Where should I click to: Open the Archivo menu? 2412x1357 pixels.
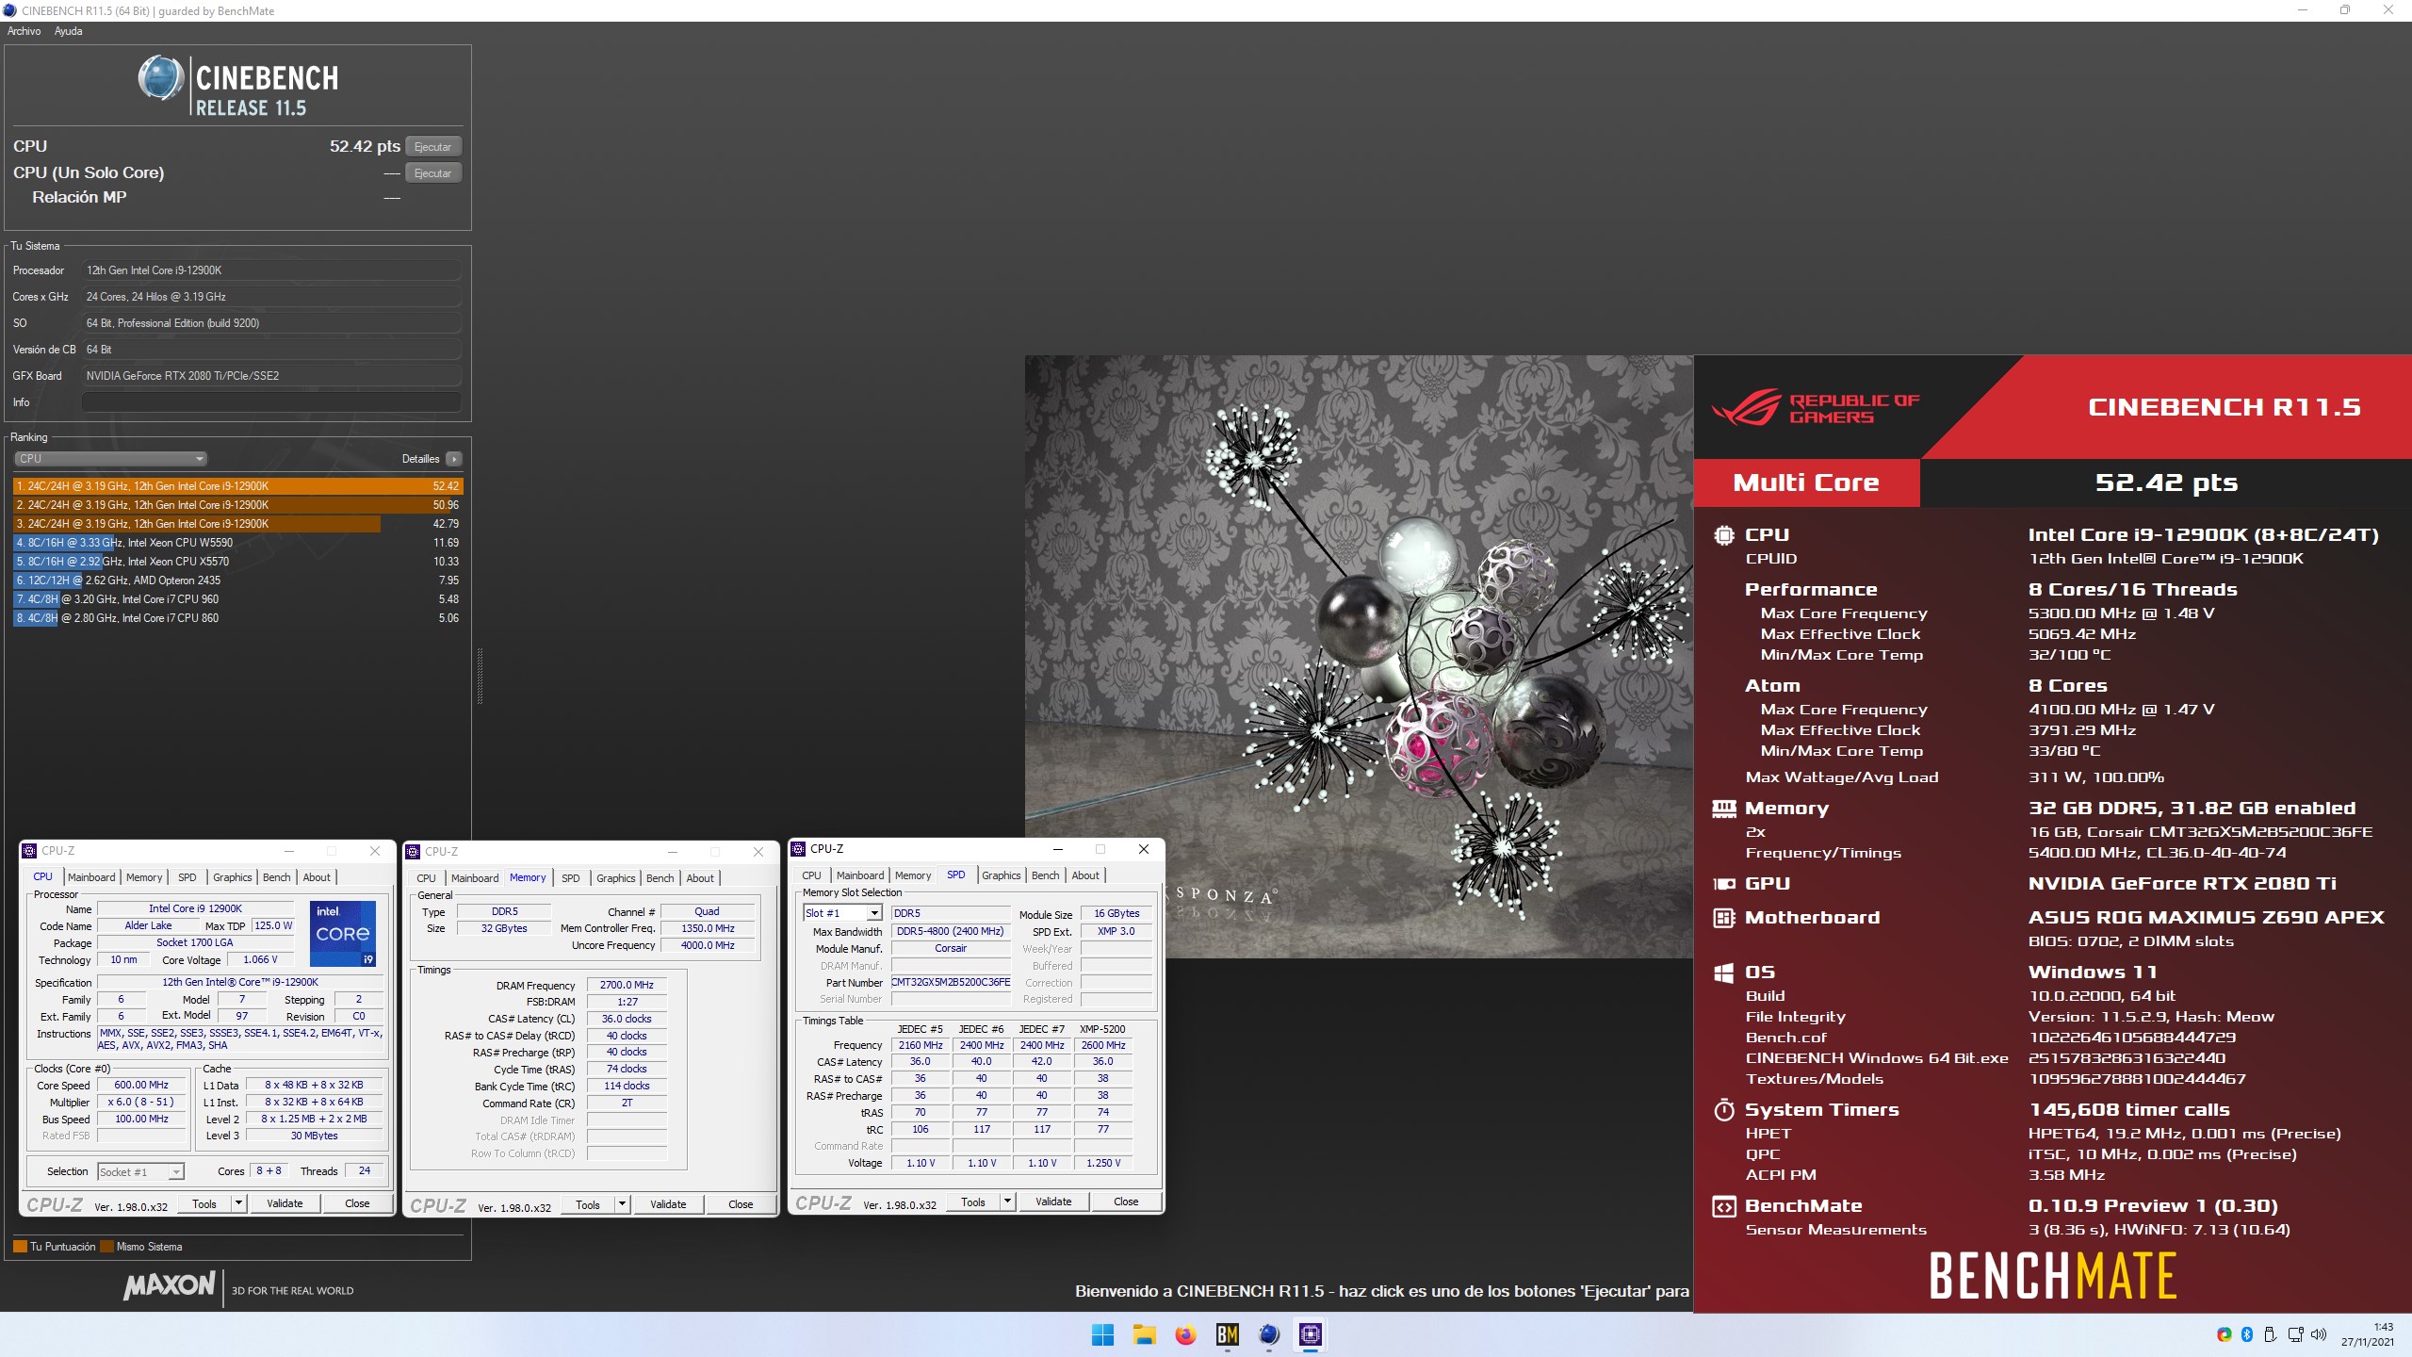pos(24,31)
